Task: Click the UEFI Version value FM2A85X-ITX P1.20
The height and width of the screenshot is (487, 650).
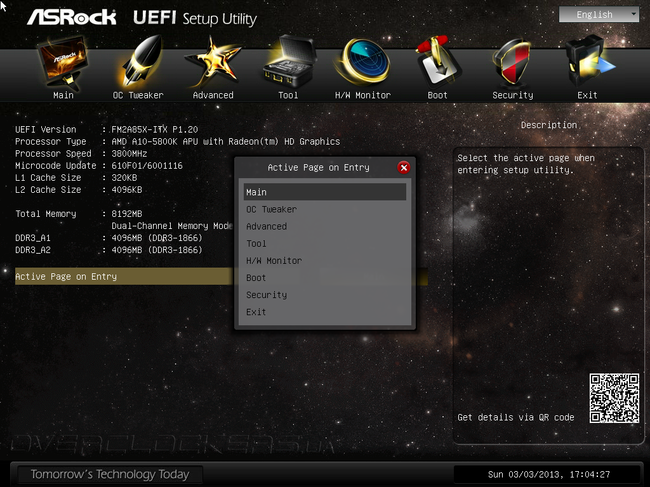Action: click(x=155, y=129)
